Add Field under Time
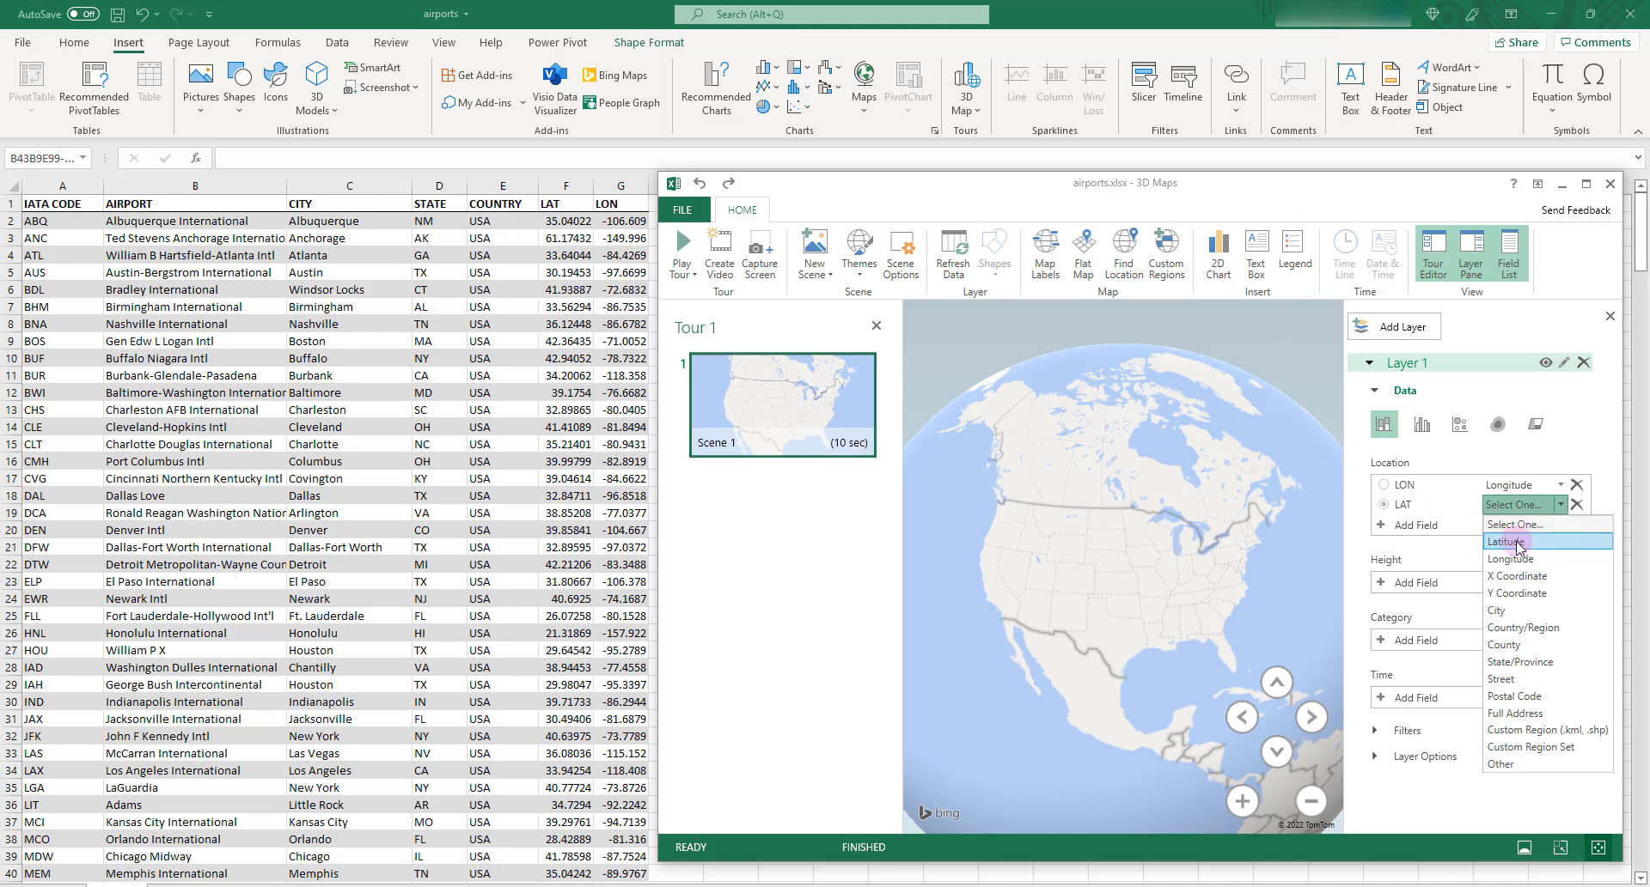 click(1427, 697)
